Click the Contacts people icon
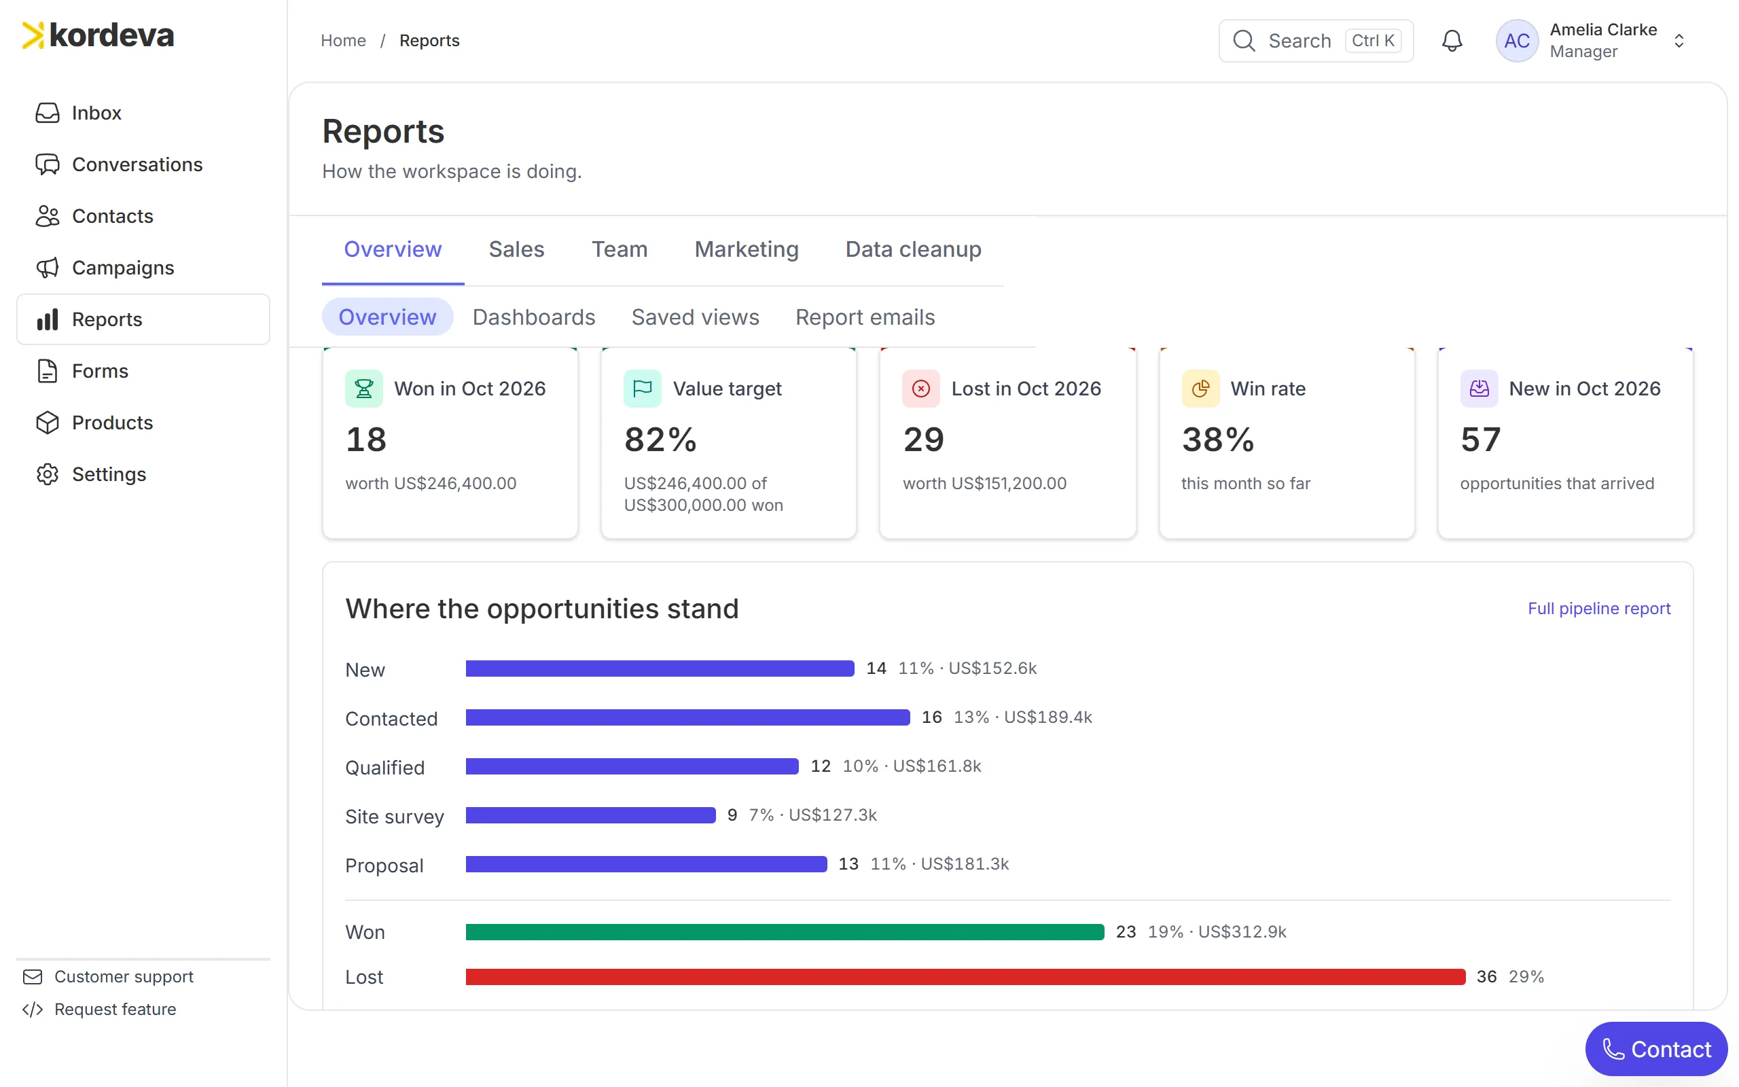The width and height of the screenshot is (1739, 1087). click(x=48, y=217)
